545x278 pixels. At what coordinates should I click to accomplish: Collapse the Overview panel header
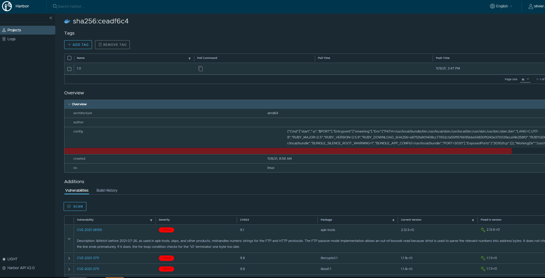coord(305,104)
